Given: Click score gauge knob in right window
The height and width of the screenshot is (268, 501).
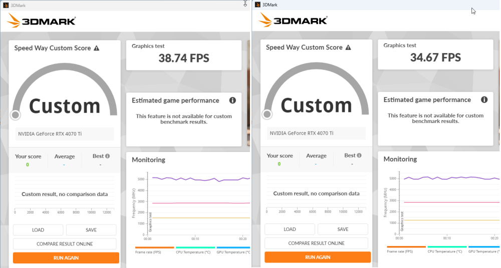Looking at the screenshot, I should (x=267, y=114).
